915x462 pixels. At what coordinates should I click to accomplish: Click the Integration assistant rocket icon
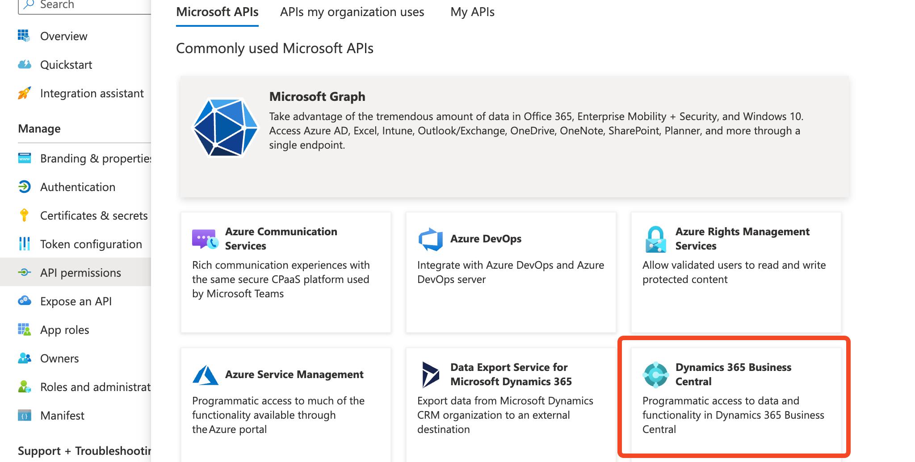pos(24,93)
